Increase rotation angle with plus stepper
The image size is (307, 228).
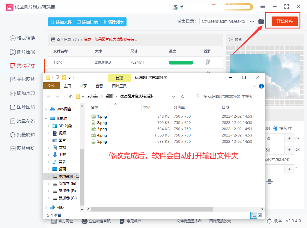289,169
